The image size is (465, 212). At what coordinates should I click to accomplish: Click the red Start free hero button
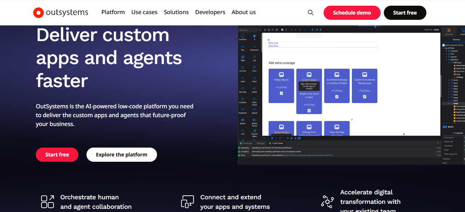coord(57,155)
